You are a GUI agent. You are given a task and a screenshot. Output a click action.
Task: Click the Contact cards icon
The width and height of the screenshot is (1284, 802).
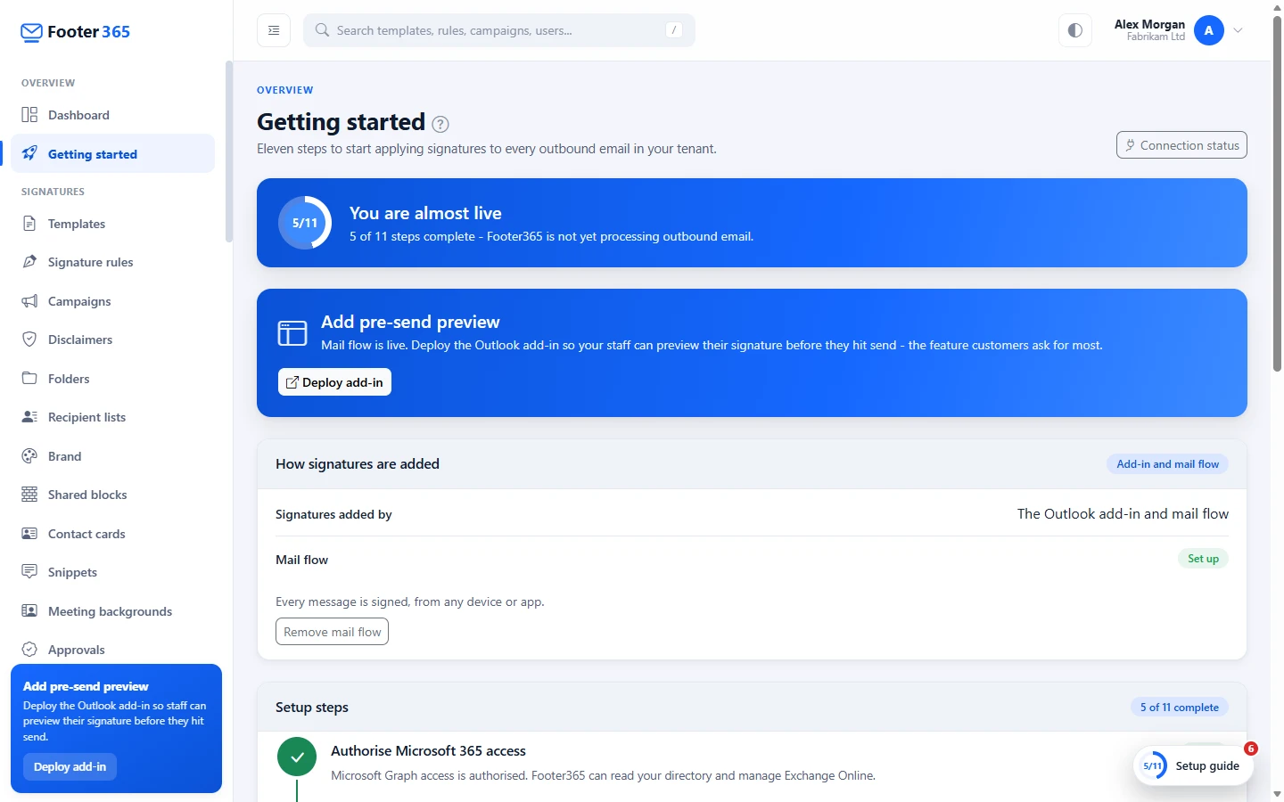point(29,534)
